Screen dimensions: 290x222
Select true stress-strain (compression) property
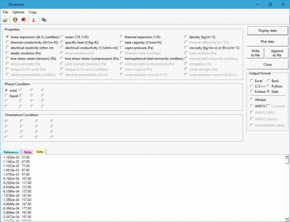(89, 59)
